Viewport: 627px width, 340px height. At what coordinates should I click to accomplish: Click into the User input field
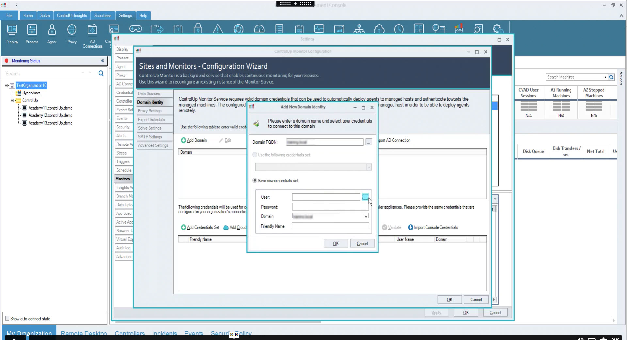[x=326, y=197]
